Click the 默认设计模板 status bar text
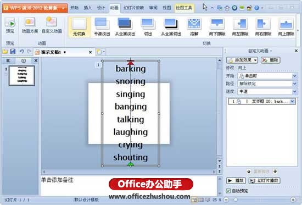This screenshot has height=205, width=302. pyautogui.click(x=86, y=200)
